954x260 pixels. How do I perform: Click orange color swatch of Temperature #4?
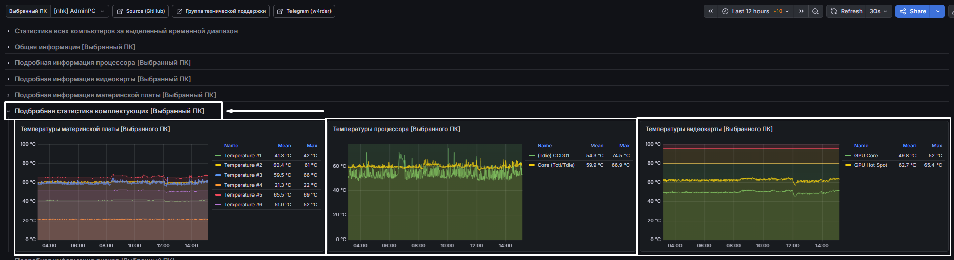click(x=218, y=185)
